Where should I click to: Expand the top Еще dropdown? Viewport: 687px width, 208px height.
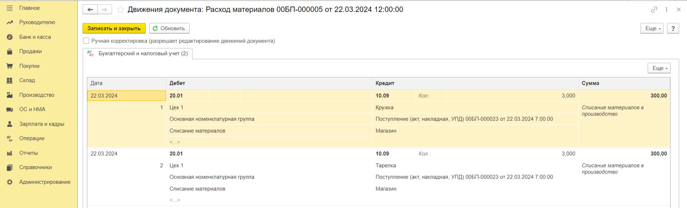652,28
